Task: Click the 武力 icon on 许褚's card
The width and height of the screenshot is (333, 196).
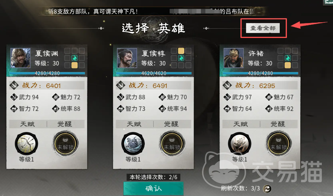Action: [227, 97]
